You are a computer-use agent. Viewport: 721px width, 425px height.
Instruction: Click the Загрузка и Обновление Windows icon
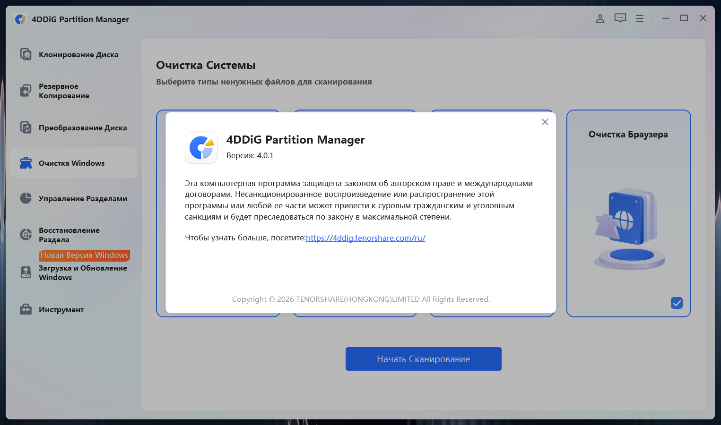pos(26,272)
